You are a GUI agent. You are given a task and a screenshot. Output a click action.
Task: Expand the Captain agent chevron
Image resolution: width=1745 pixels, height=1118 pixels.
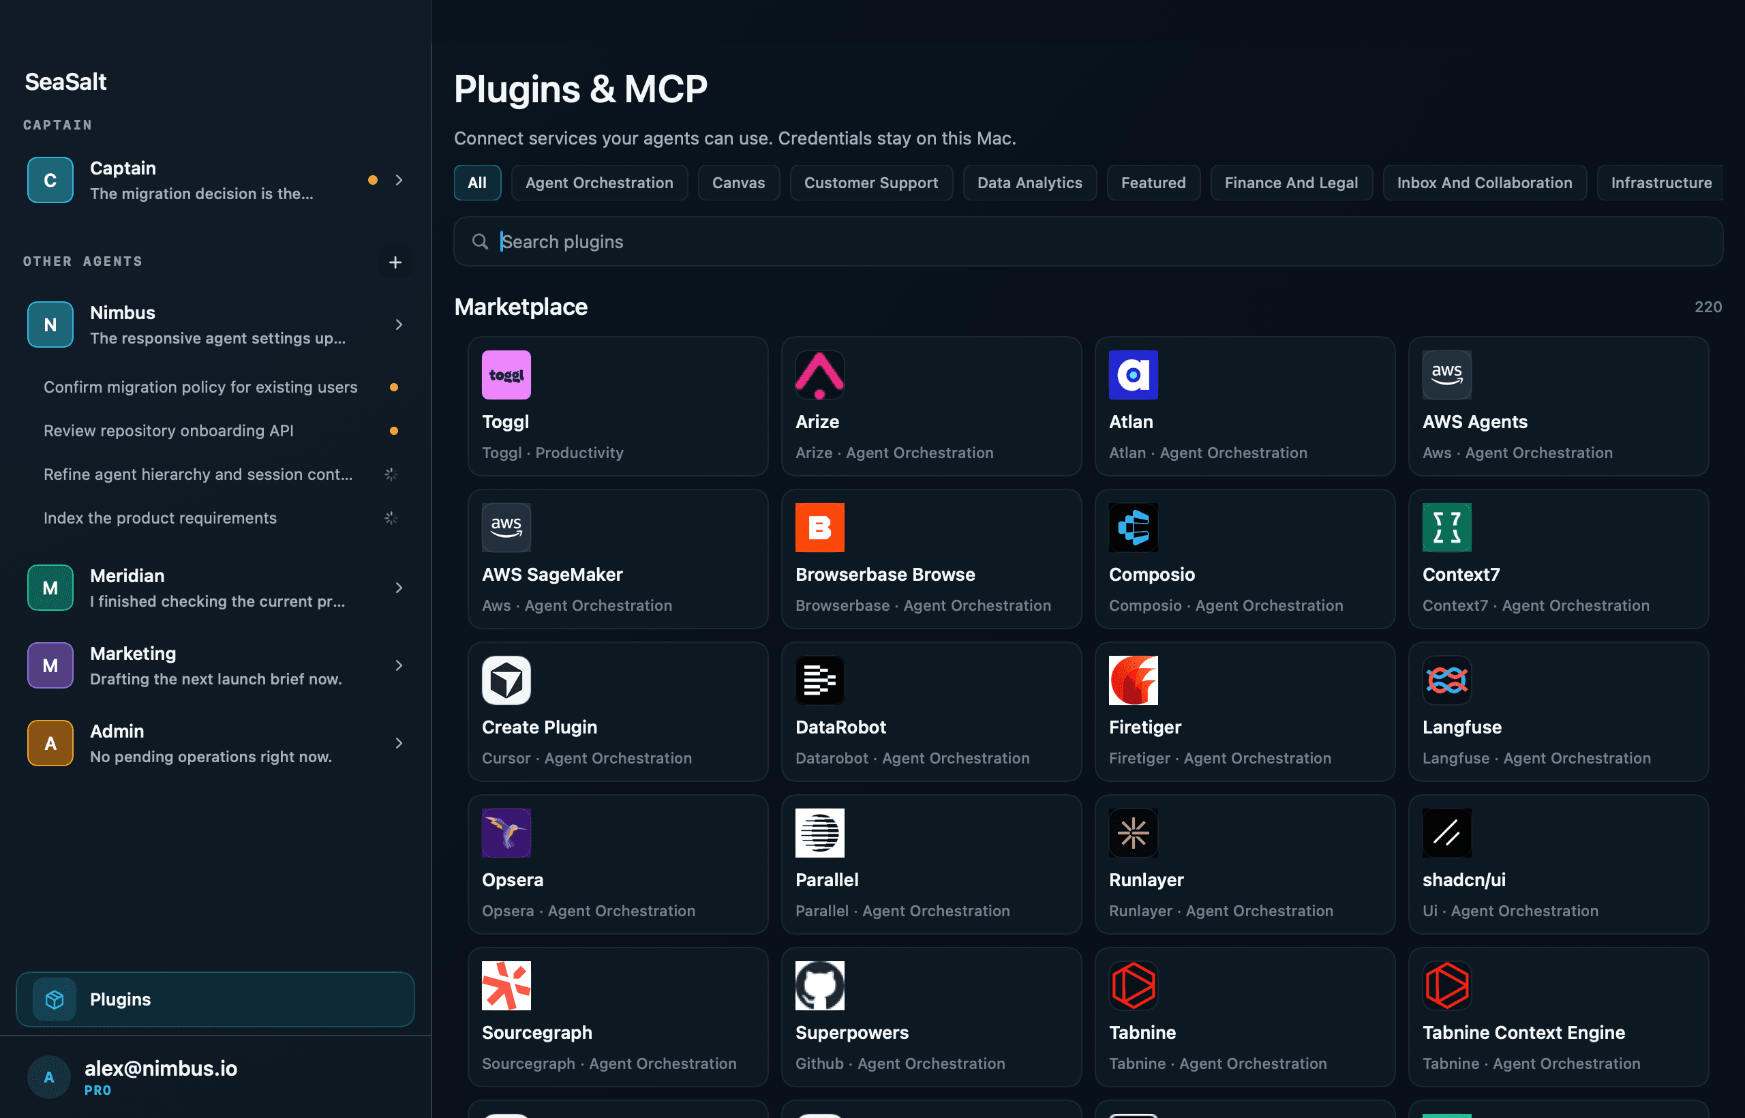tap(399, 180)
